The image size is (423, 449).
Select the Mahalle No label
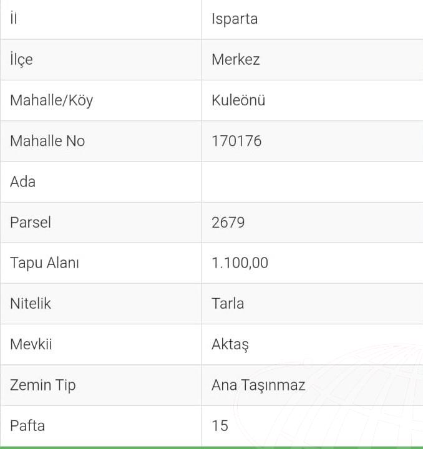(x=47, y=141)
